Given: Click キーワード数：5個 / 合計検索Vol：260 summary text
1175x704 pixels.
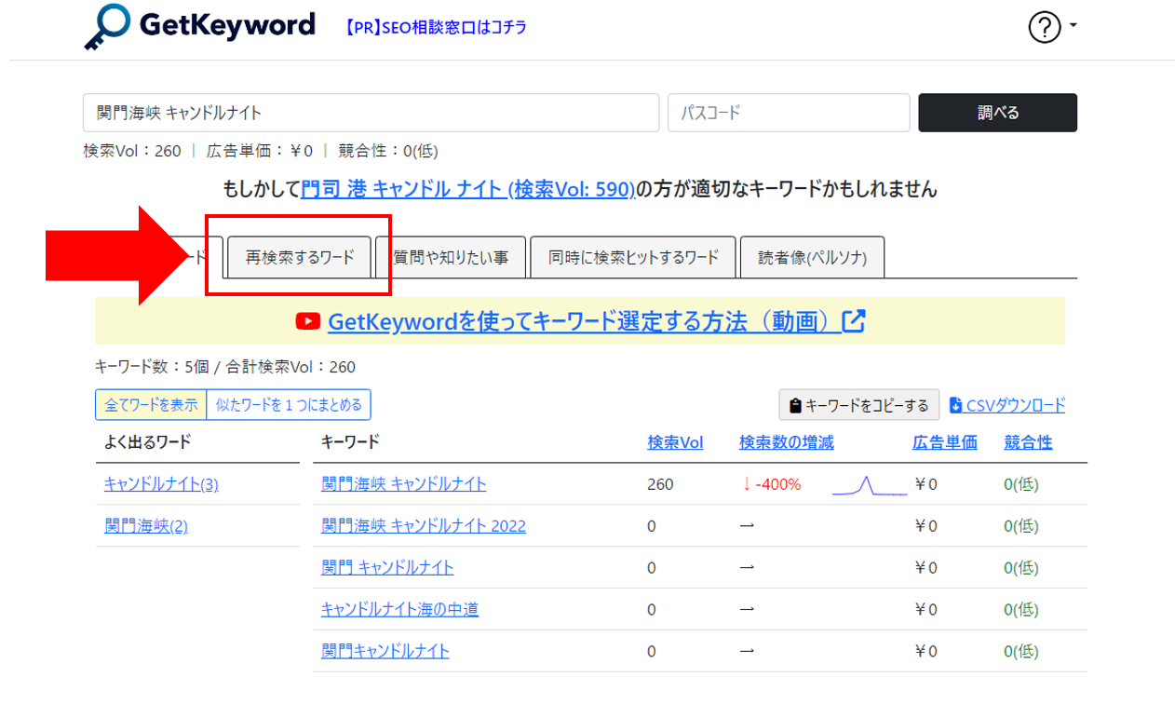Looking at the screenshot, I should [225, 367].
